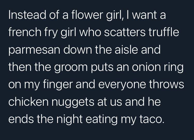Click the word "chicken"

point(28,101)
